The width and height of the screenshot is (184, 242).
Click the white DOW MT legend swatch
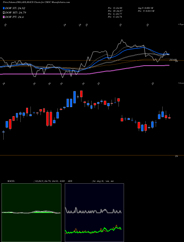click(x=4, y=13)
